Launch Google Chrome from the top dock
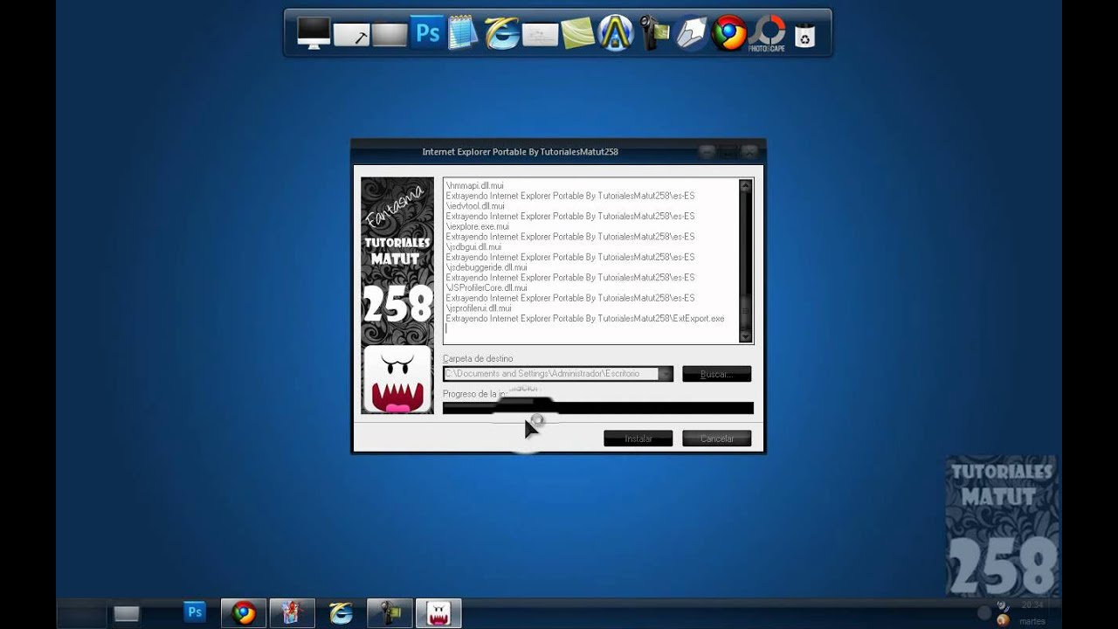1118x629 pixels. [728, 33]
